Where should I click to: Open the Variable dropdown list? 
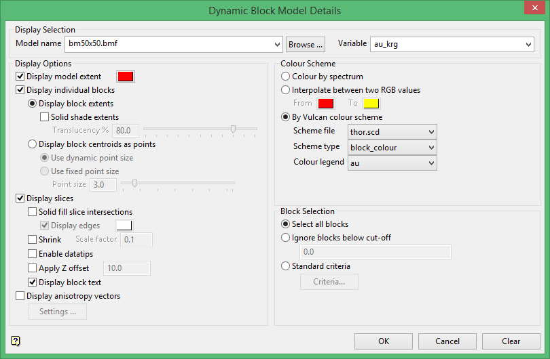point(529,45)
